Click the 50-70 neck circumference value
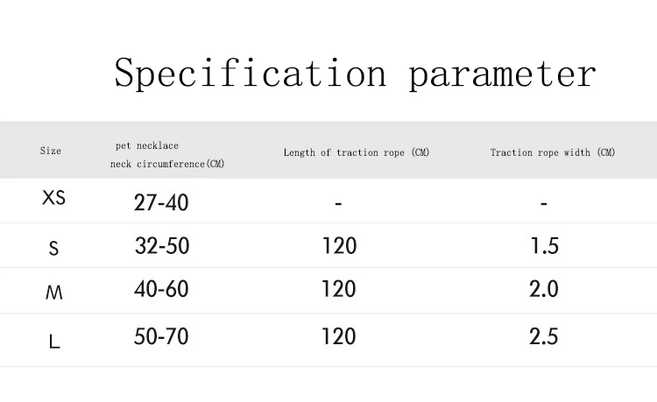This screenshot has height=402, width=657. tap(161, 336)
